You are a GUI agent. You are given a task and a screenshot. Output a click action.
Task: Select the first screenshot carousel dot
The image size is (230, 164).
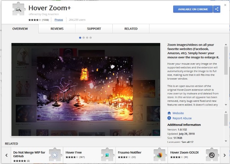pos(80,38)
